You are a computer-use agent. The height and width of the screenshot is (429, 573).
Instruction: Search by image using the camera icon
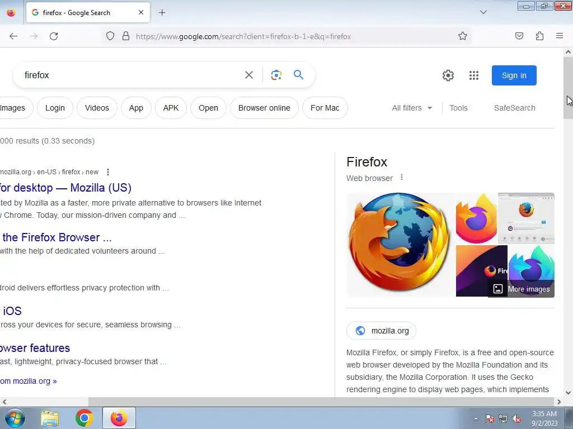click(x=276, y=75)
